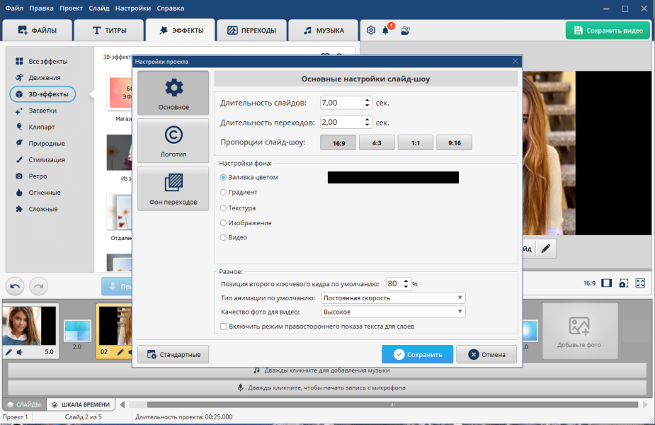This screenshot has width=655, height=425.
Task: Click the pencil edit icon beside preview
Action: point(545,249)
